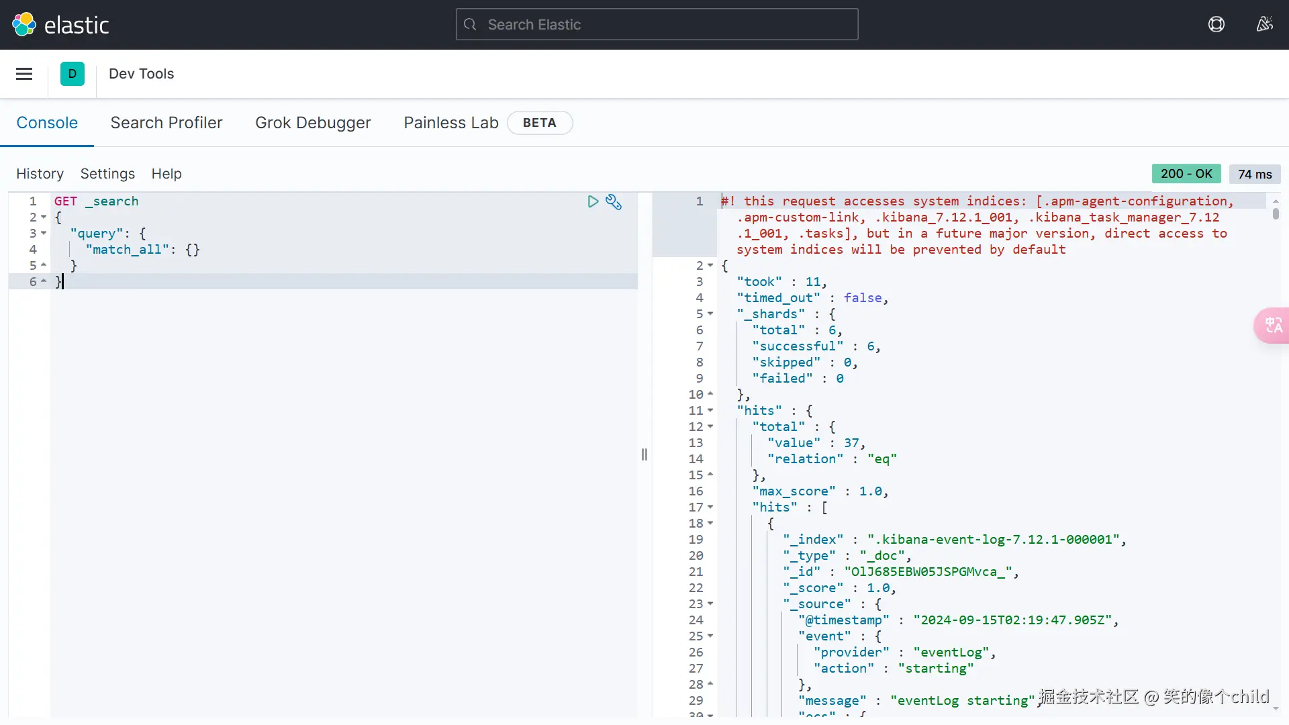Run the request with the play icon
1289x725 pixels.
point(593,201)
